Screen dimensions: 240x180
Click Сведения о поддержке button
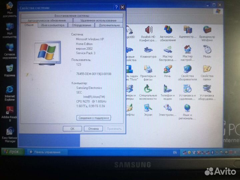(x=94, y=118)
